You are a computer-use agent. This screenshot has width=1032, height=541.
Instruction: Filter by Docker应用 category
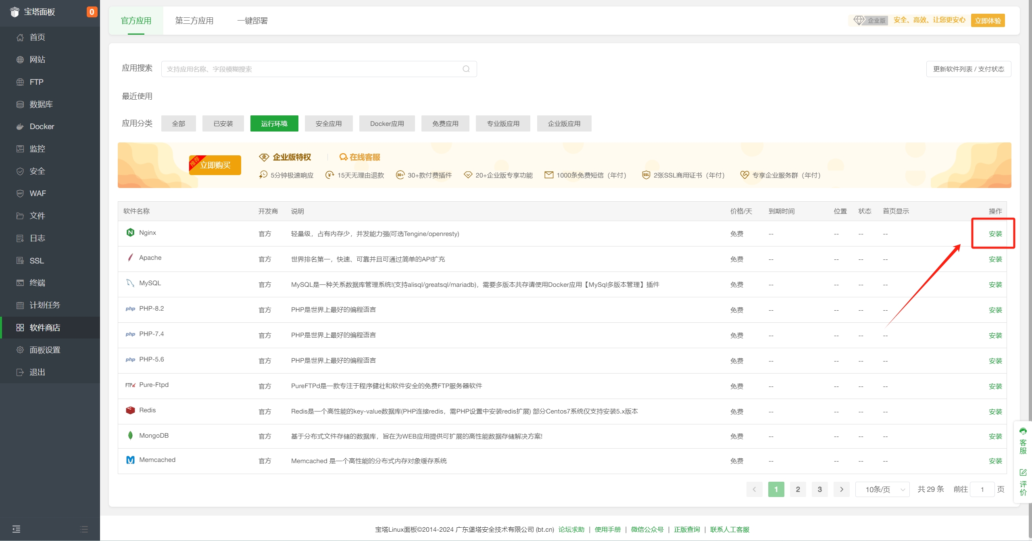pos(387,123)
